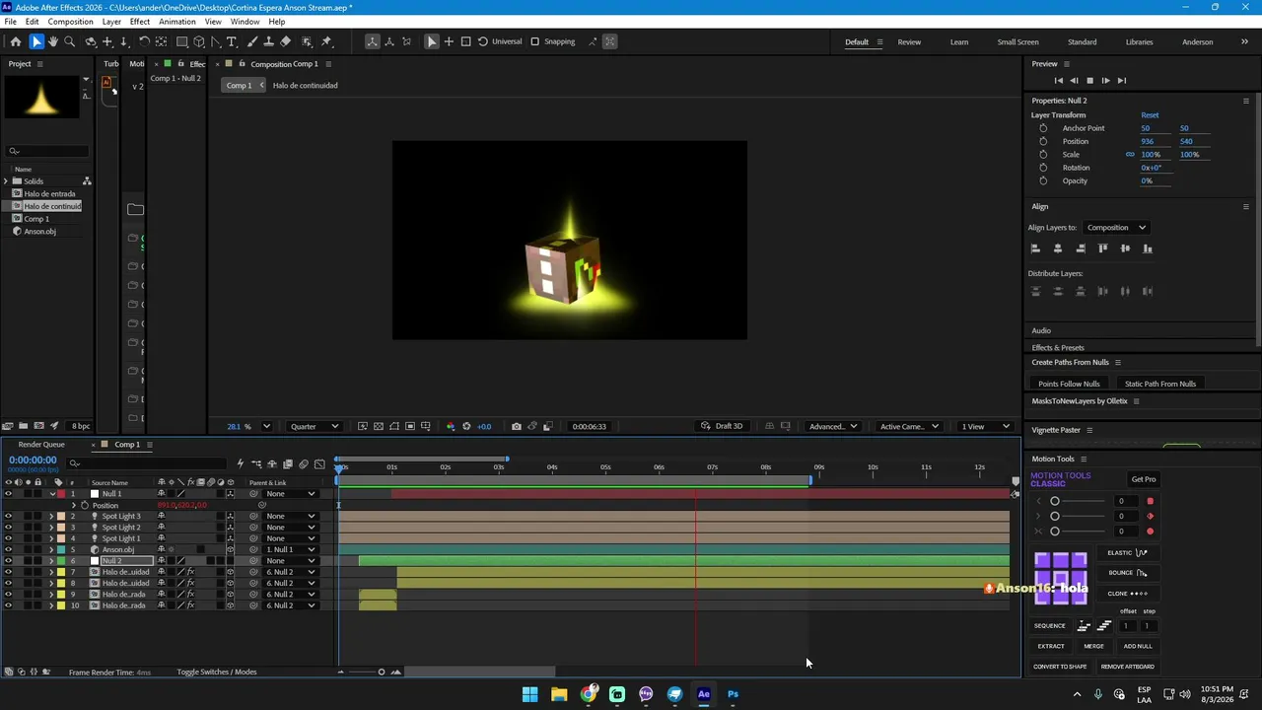Toggle Scale constrain proportions link
This screenshot has width=1262, height=710.
click(x=1130, y=154)
